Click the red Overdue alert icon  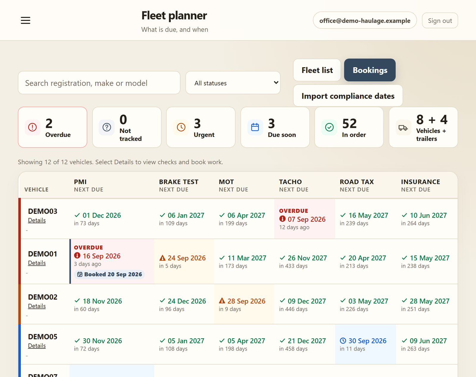(x=32, y=127)
